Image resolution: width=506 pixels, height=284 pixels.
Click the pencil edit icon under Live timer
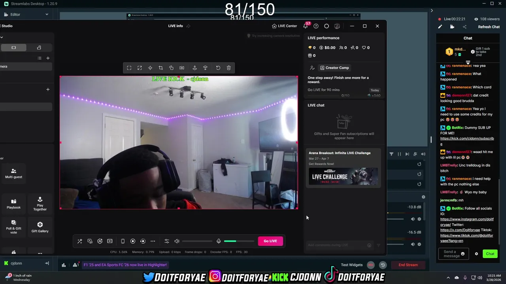point(440,27)
